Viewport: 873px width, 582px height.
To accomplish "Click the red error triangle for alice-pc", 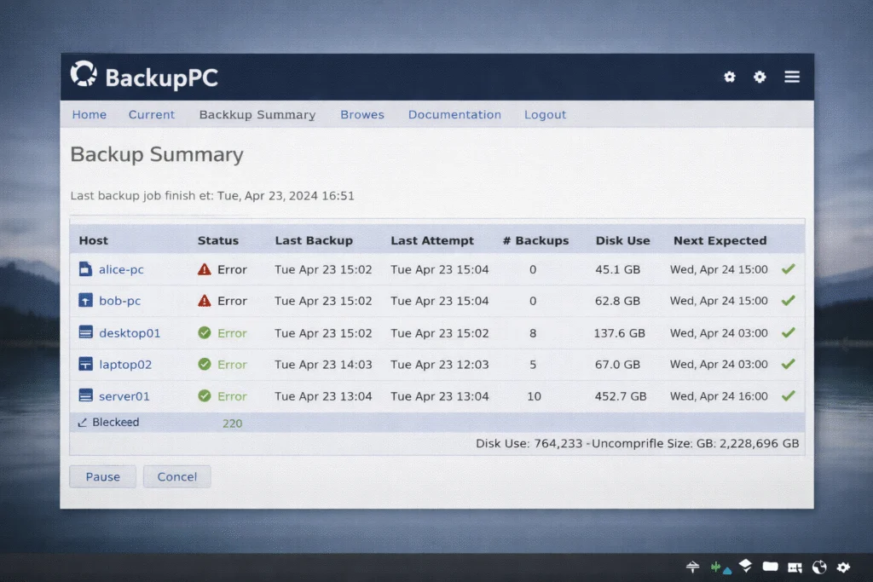I will tap(205, 268).
